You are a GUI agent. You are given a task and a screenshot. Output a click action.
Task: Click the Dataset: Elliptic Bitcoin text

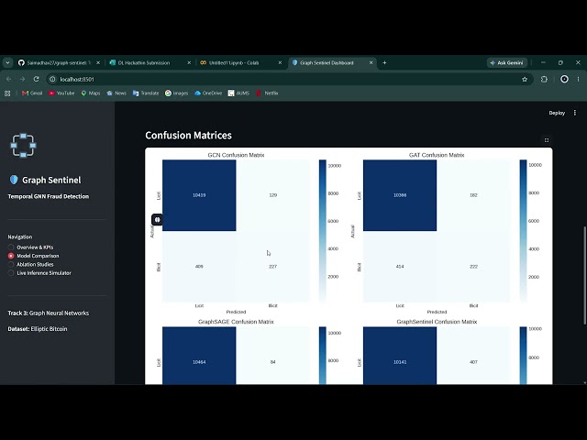[38, 329]
